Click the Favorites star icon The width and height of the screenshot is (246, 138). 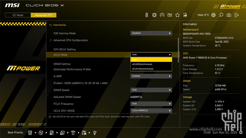point(177,15)
